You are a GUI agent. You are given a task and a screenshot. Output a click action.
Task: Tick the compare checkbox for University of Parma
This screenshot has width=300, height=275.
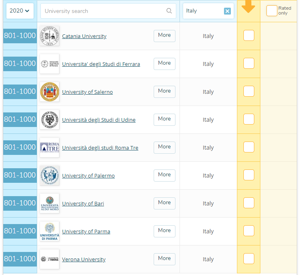pyautogui.click(x=249, y=231)
